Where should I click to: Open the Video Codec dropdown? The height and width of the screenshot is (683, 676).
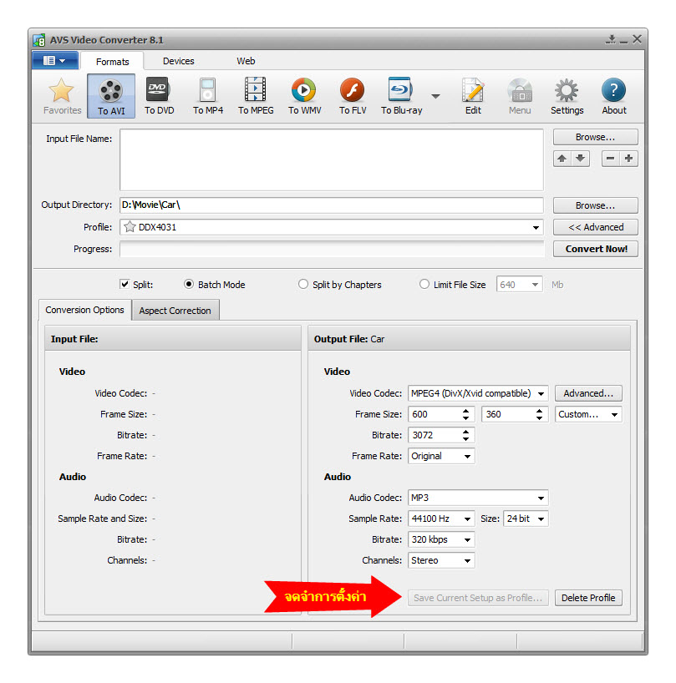pos(478,393)
